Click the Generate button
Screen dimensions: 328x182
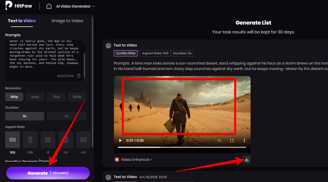coord(48,173)
